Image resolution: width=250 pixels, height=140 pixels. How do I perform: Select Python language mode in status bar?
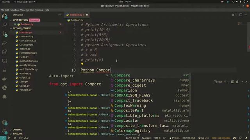pos(176,138)
